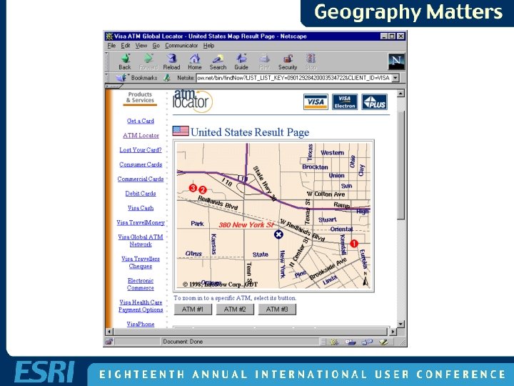
Task: Select red ATM marker 3 on map
Action: click(x=193, y=188)
